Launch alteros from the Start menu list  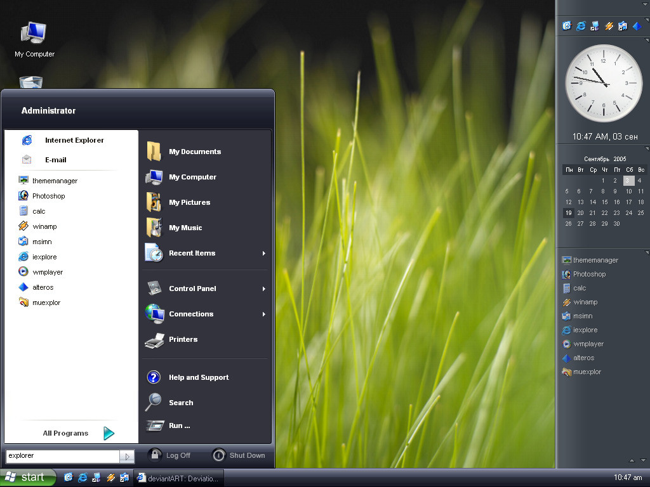coord(36,287)
